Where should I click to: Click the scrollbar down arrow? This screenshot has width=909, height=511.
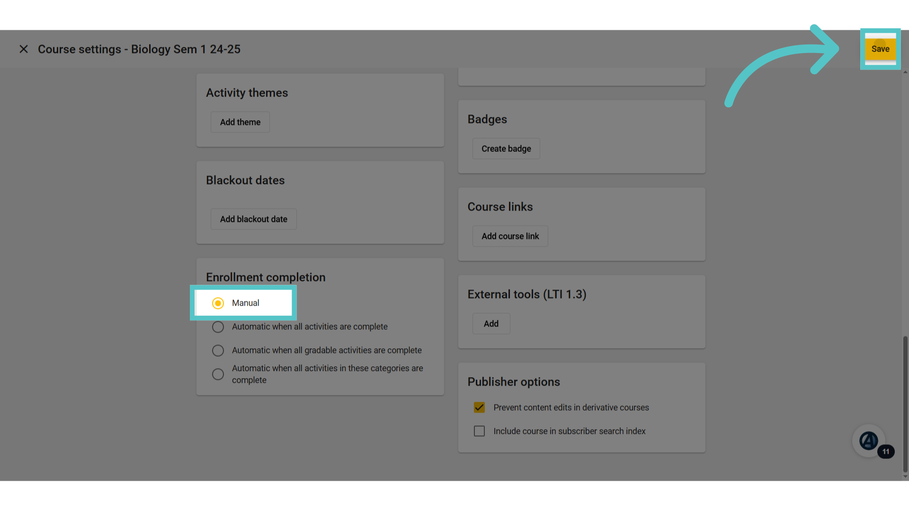pos(905,476)
